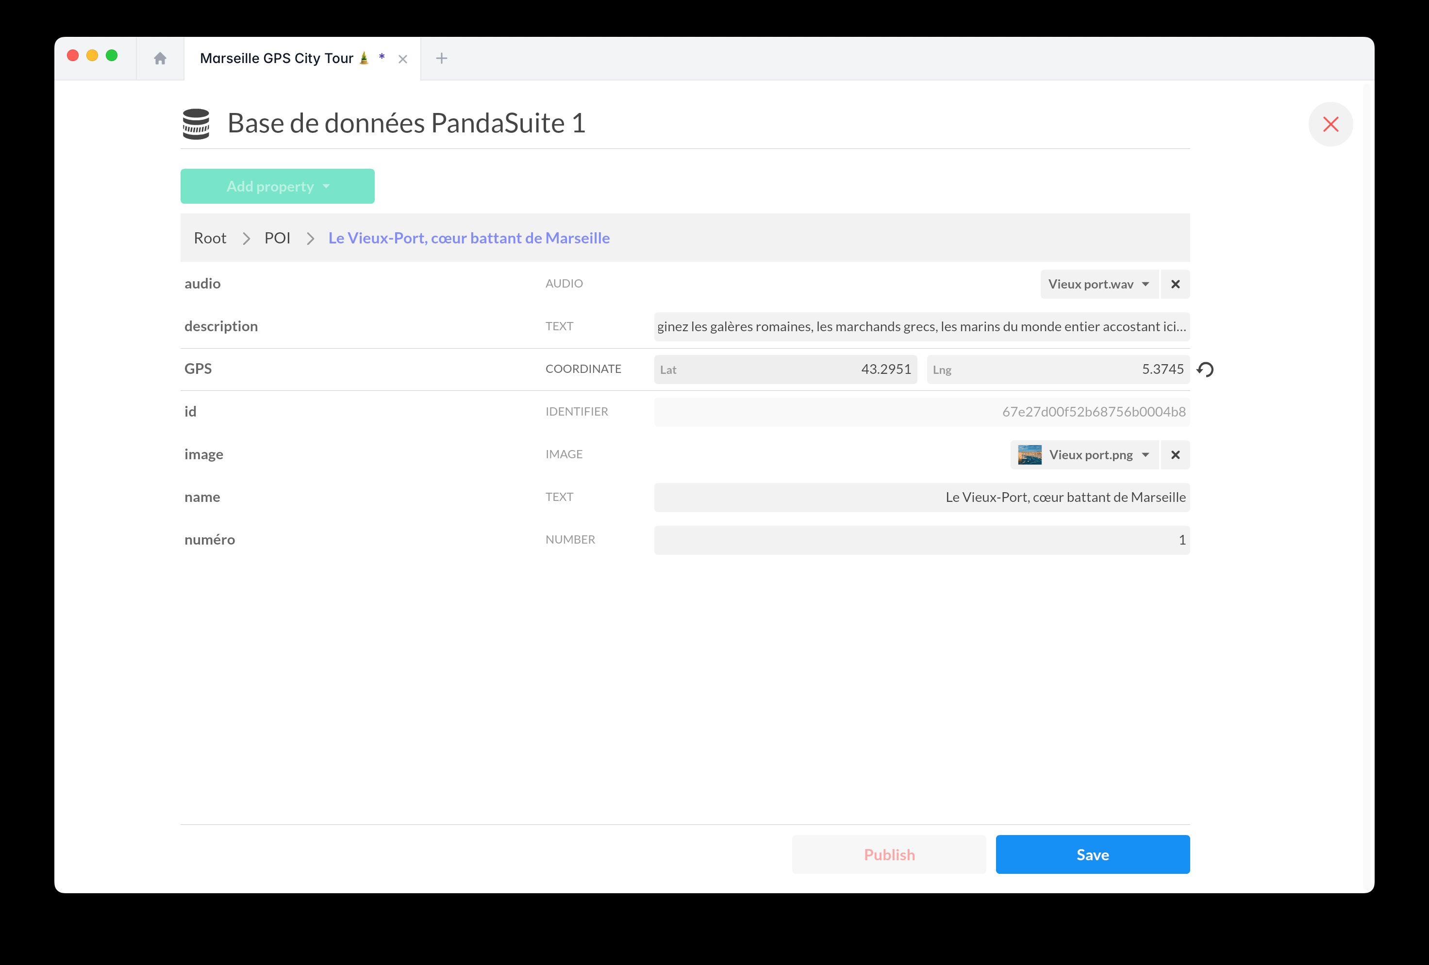
Task: Click the numéro number field
Action: (x=921, y=540)
